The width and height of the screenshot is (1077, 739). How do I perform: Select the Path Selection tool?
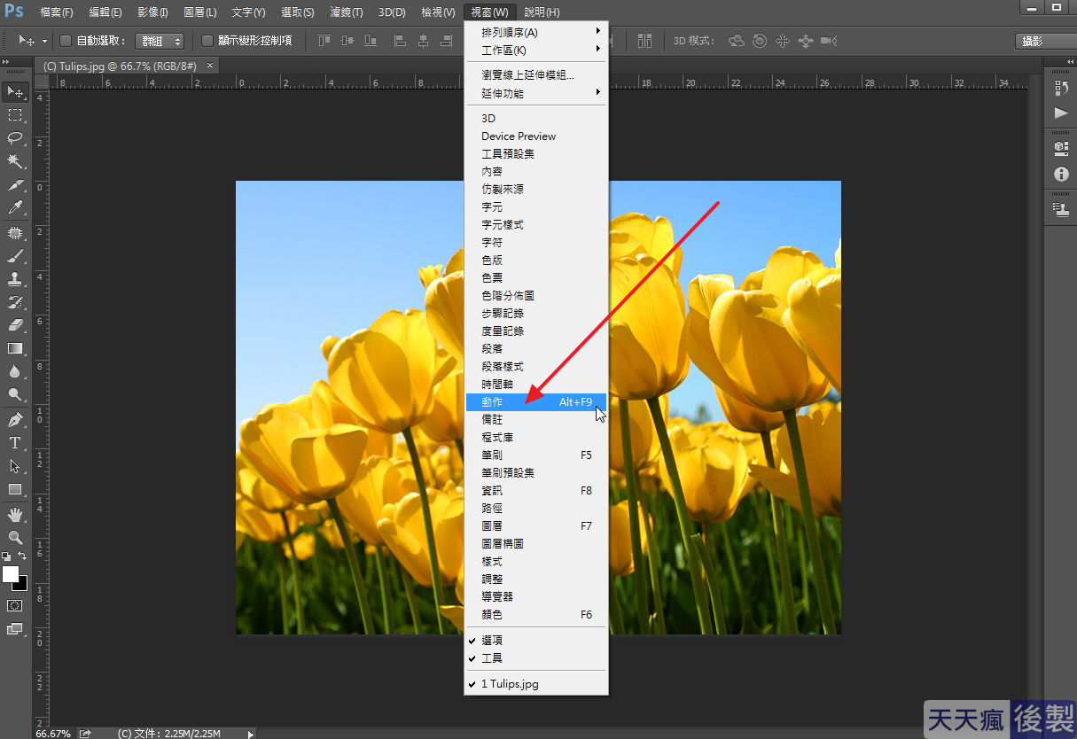pos(15,466)
